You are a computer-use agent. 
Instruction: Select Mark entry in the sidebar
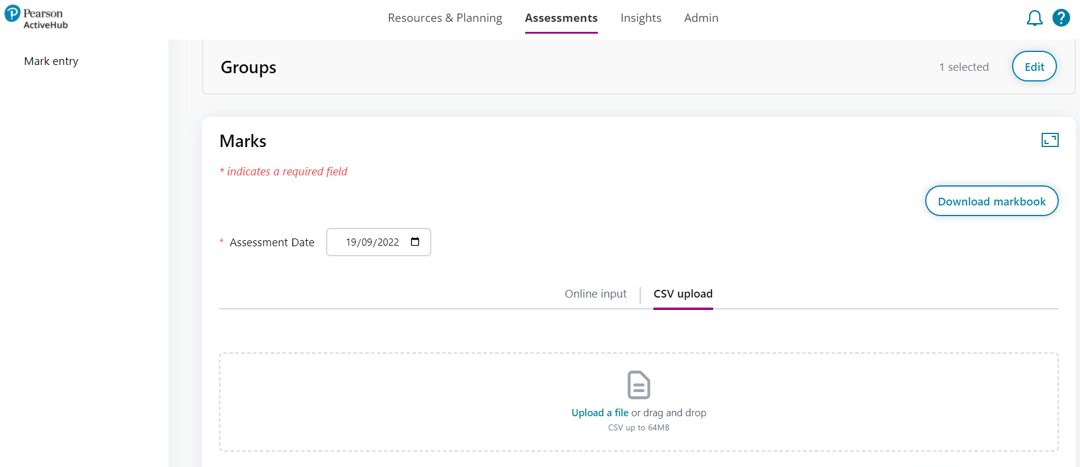(51, 61)
